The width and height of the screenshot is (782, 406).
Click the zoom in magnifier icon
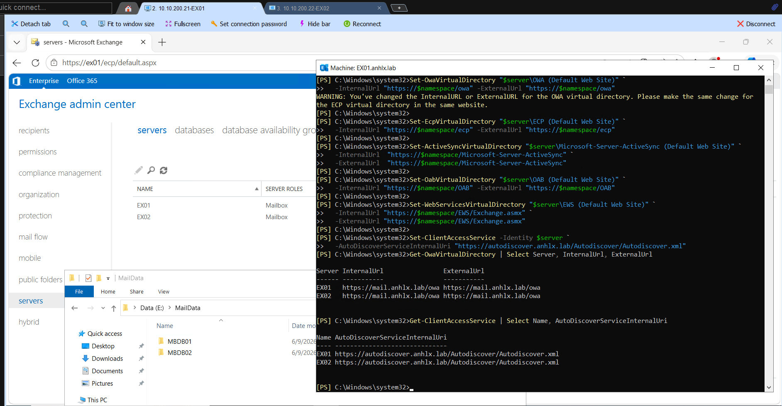click(66, 24)
